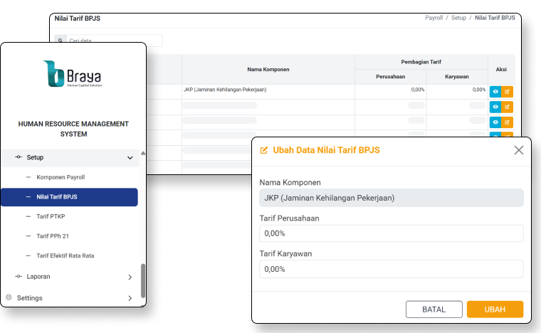Click the eye icon in the third table row
Viewport: 541px width, 333px height.
pos(495,122)
